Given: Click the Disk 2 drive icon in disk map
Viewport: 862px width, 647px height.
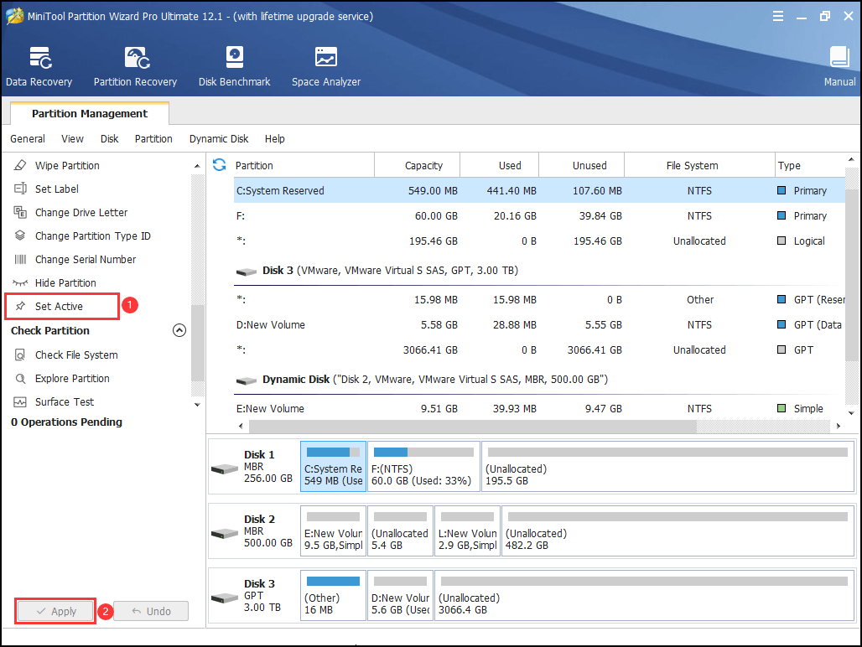Looking at the screenshot, I should pyautogui.click(x=224, y=533).
